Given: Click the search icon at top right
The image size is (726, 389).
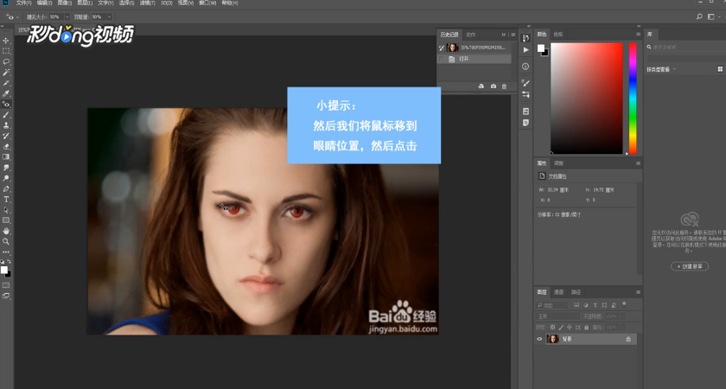Looking at the screenshot, I should pos(699,16).
